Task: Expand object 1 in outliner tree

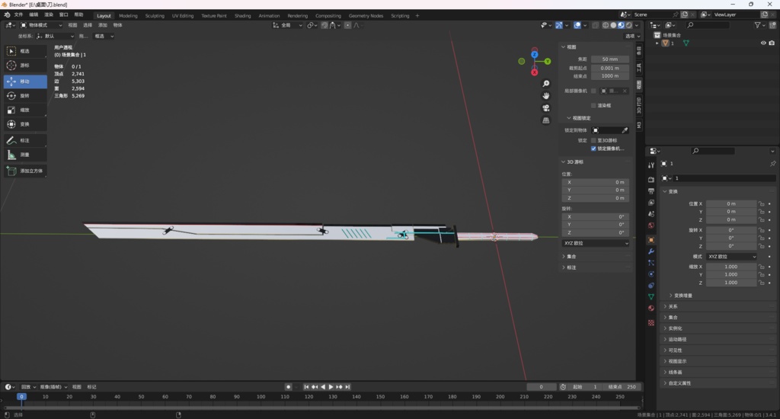Action: 657,43
